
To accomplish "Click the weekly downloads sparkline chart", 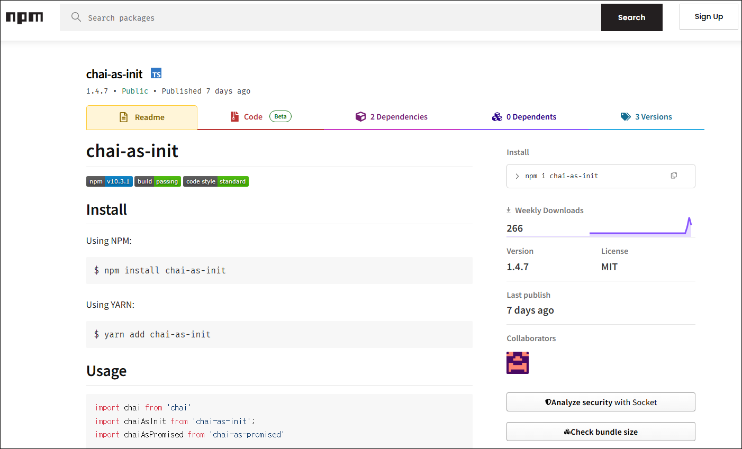I will [640, 226].
